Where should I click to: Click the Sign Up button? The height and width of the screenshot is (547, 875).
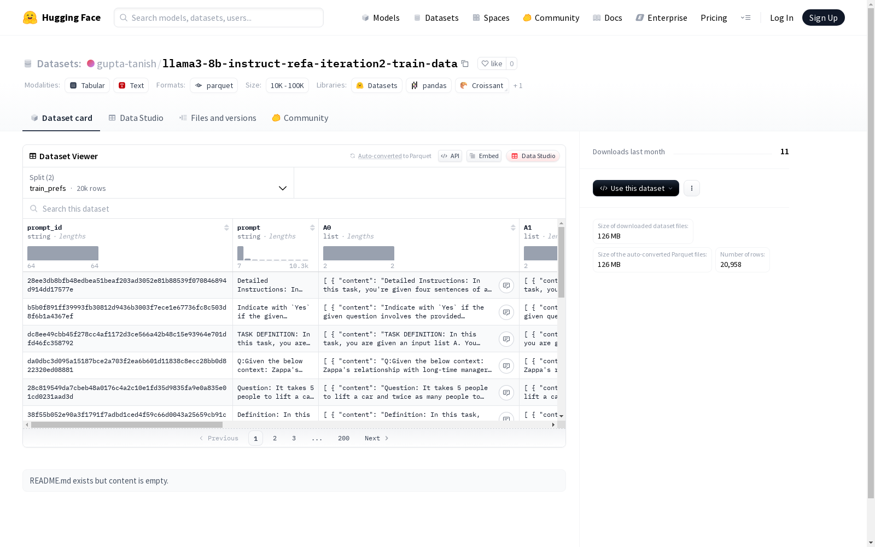pos(823,18)
